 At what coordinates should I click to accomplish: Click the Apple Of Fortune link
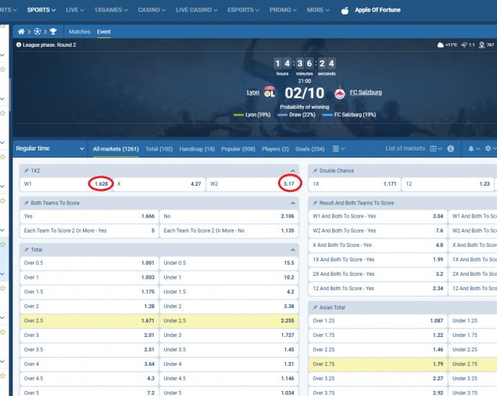[x=377, y=10]
